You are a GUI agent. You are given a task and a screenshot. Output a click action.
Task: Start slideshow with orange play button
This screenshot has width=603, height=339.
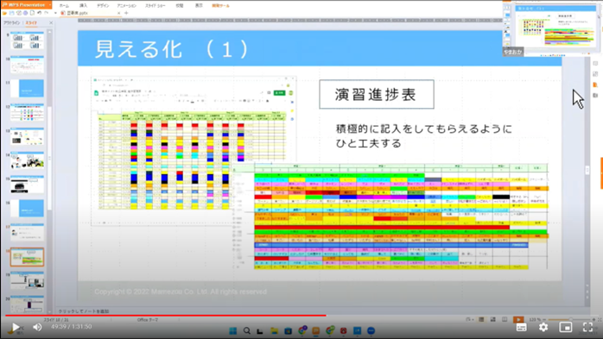(x=518, y=319)
